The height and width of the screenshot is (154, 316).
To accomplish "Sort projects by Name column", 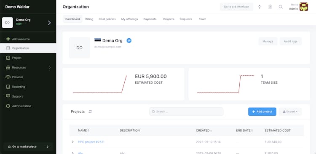I will click(83, 130).
